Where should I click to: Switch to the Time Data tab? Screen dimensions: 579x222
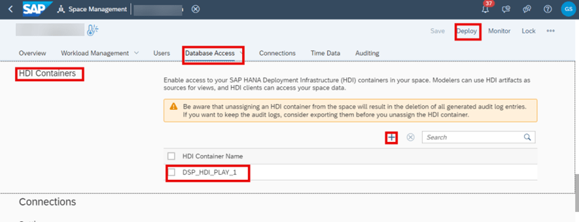[325, 53]
